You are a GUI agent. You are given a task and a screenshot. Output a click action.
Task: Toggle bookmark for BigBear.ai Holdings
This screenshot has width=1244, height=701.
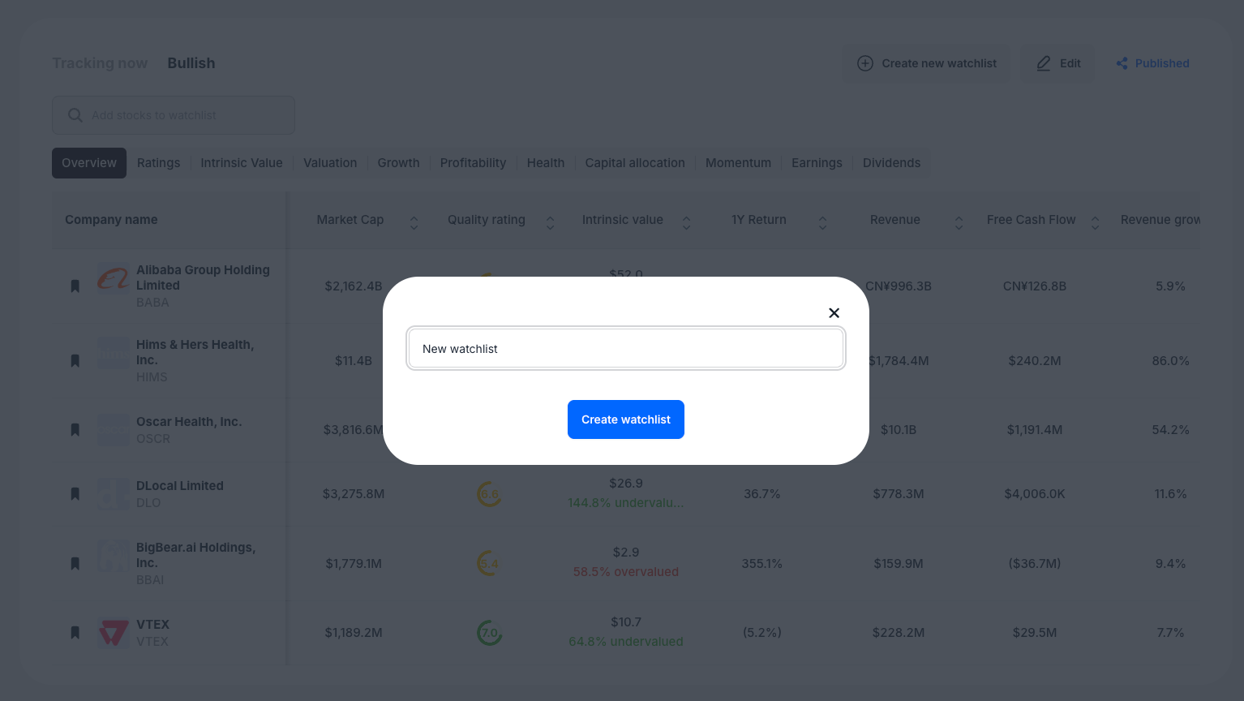coord(75,563)
